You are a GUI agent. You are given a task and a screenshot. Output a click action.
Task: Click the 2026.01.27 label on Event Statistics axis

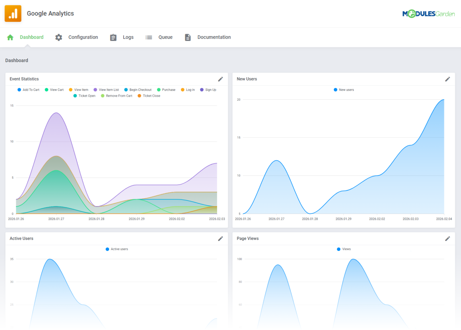(x=56, y=219)
